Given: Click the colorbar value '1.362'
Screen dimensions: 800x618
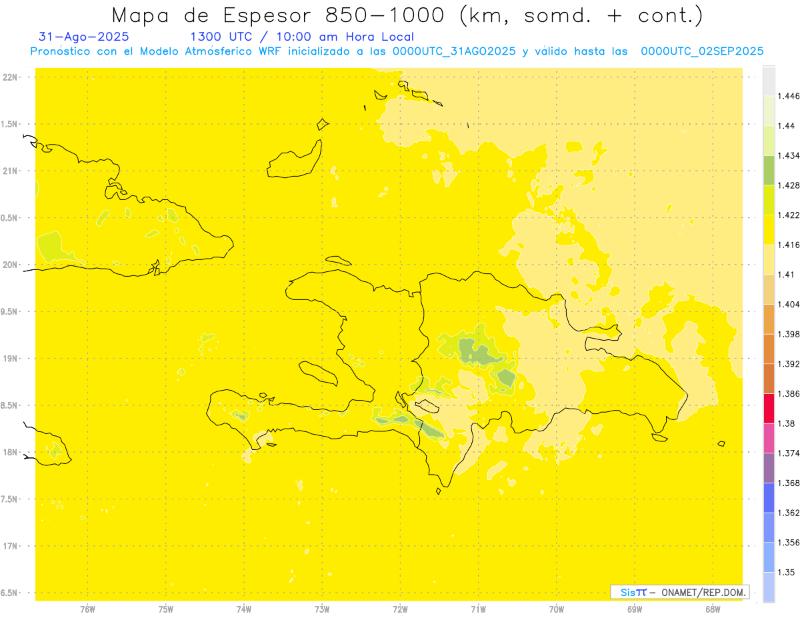Looking at the screenshot, I should click(789, 513).
